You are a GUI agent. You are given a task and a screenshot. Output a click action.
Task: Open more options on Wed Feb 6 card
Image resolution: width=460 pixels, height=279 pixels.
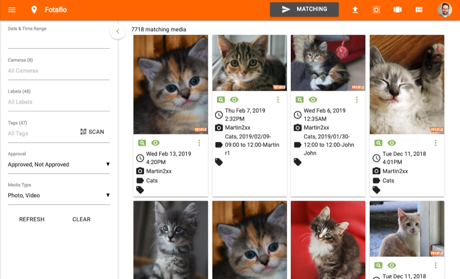[x=357, y=100]
